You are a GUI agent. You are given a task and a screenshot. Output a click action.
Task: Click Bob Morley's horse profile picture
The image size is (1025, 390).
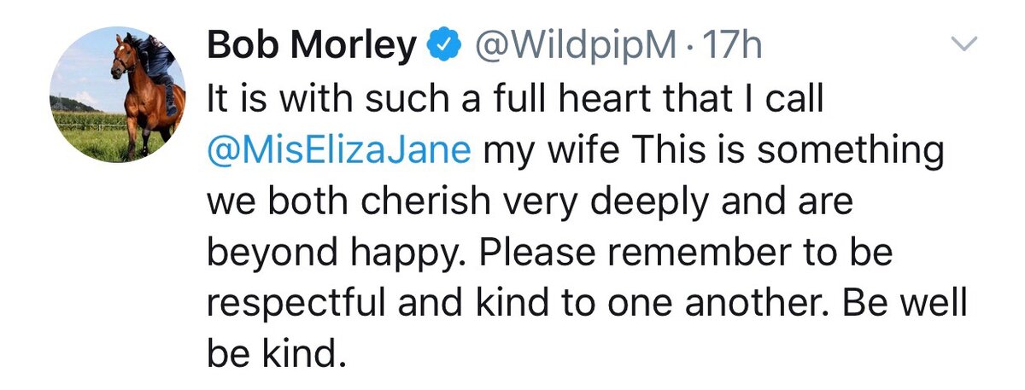119,96
